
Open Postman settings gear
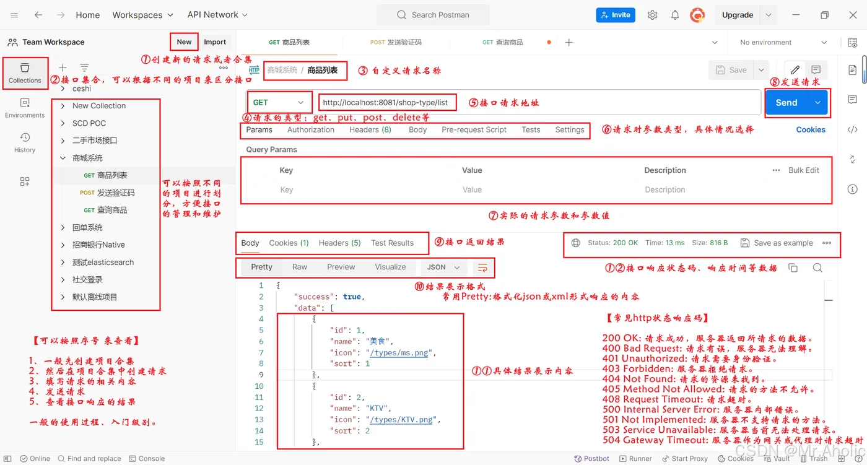(x=652, y=15)
